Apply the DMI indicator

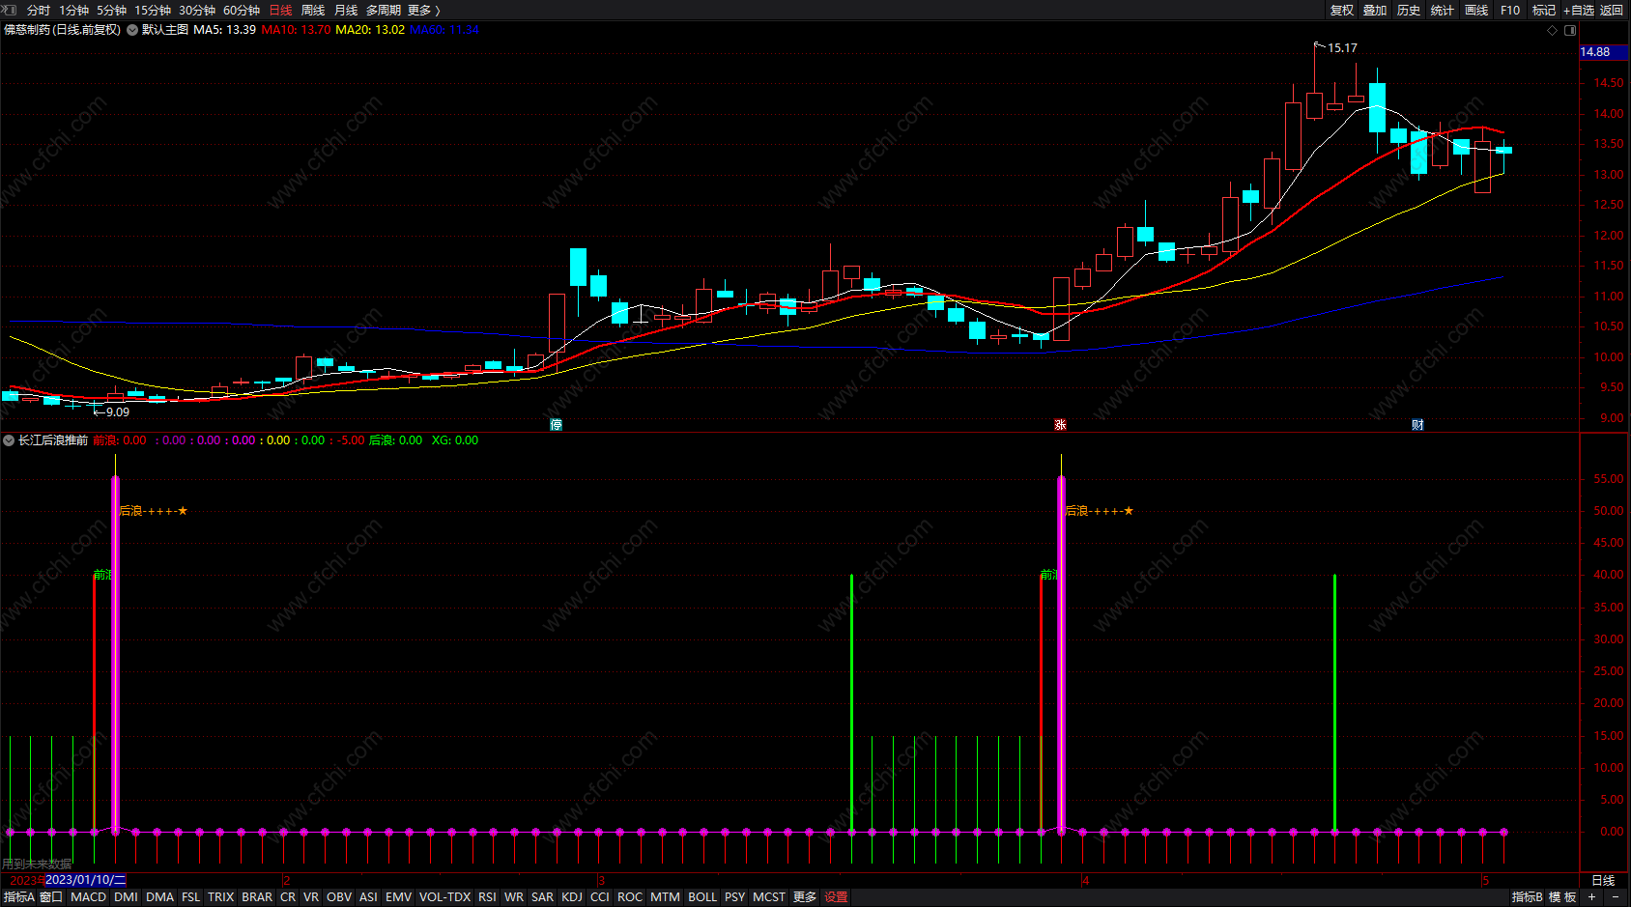[x=126, y=897]
